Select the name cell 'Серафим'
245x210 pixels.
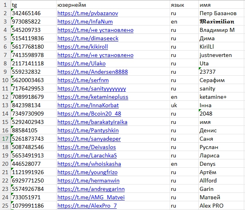tap(222, 80)
